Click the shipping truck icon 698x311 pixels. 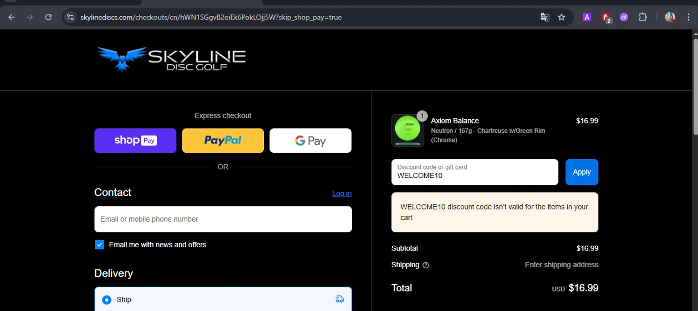tap(340, 299)
